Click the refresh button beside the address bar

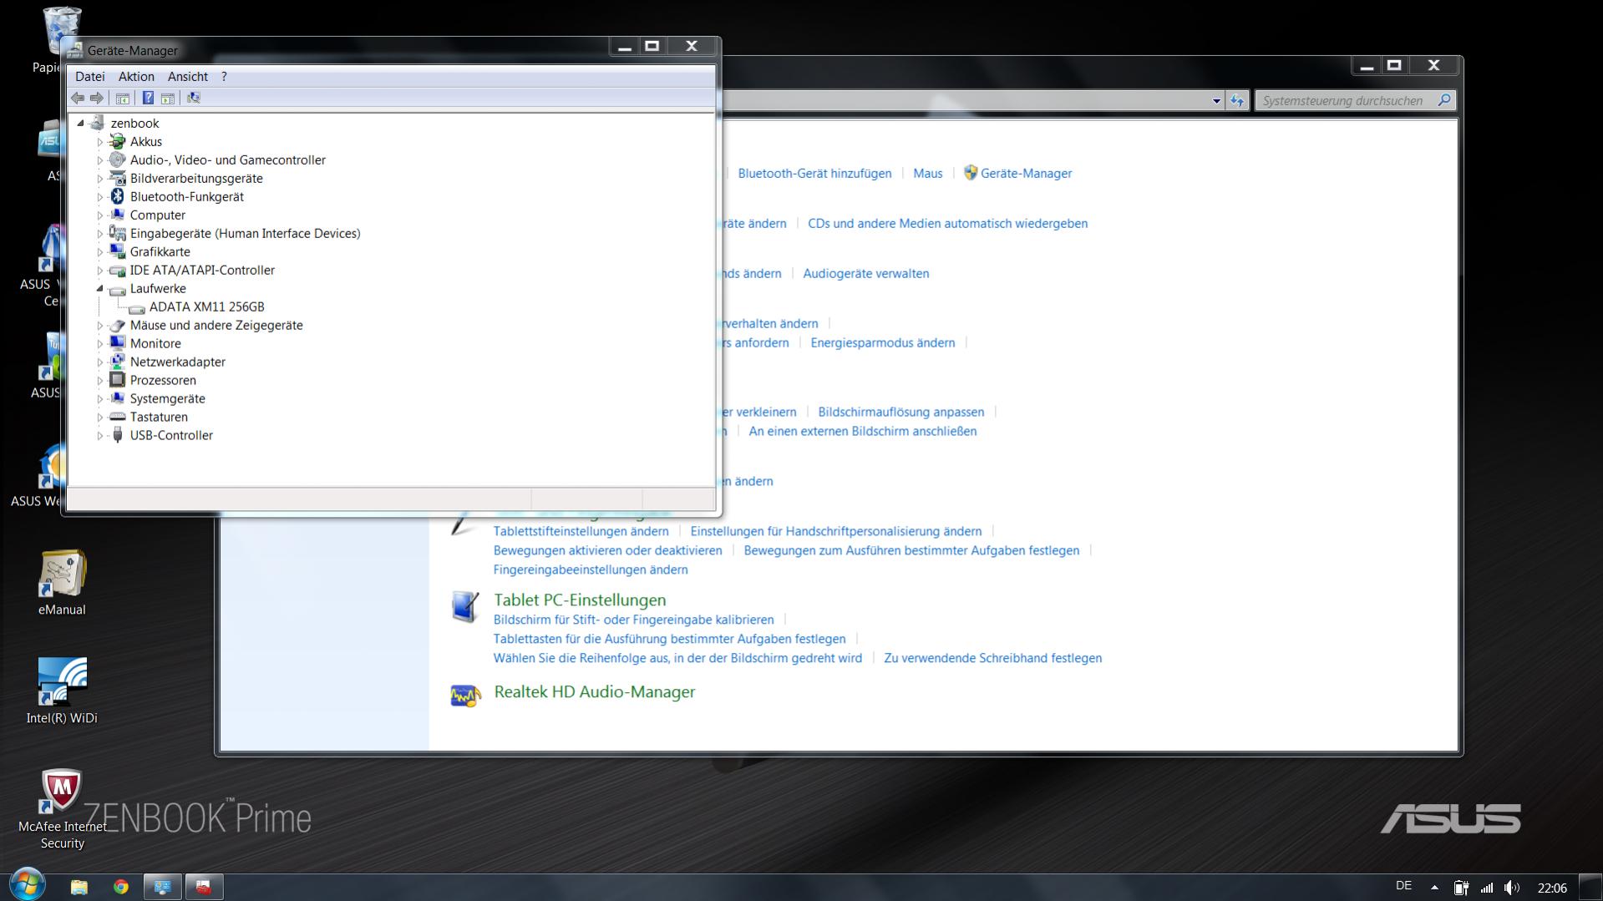tap(1237, 101)
